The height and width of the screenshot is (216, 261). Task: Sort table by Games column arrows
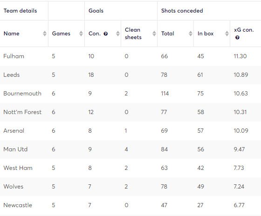pos(81,34)
